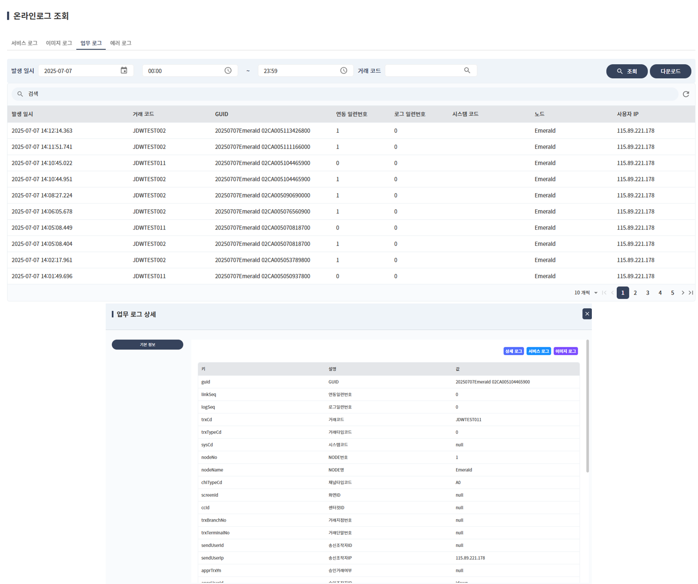This screenshot has width=698, height=584.
Task: Click the 상세 로그 toggle button in detail popup
Action: (513, 351)
